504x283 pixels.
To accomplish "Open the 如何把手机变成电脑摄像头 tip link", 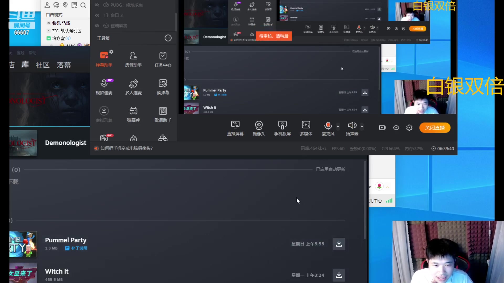I will pyautogui.click(x=126, y=148).
